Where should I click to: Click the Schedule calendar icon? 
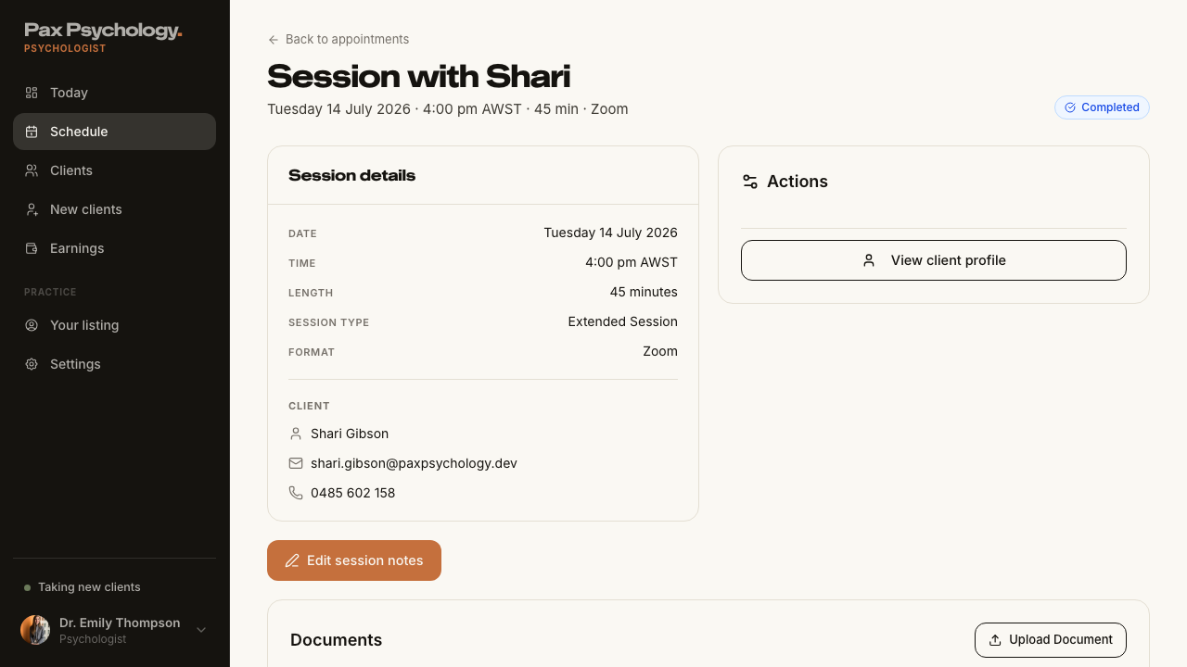[32, 132]
